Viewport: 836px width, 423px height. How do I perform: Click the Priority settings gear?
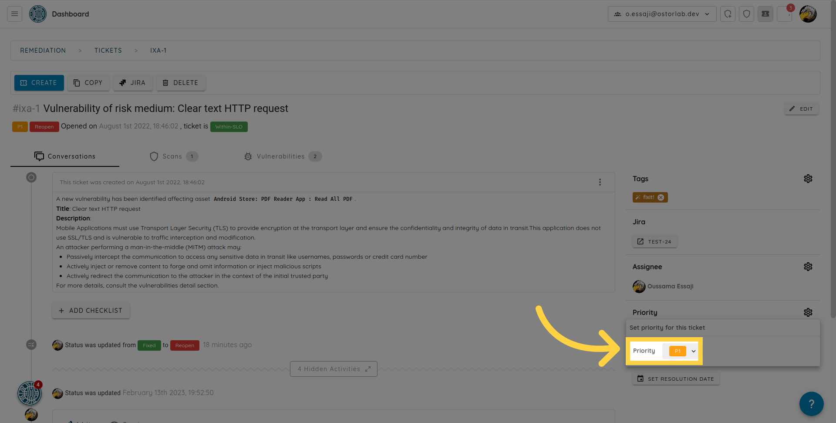point(808,312)
